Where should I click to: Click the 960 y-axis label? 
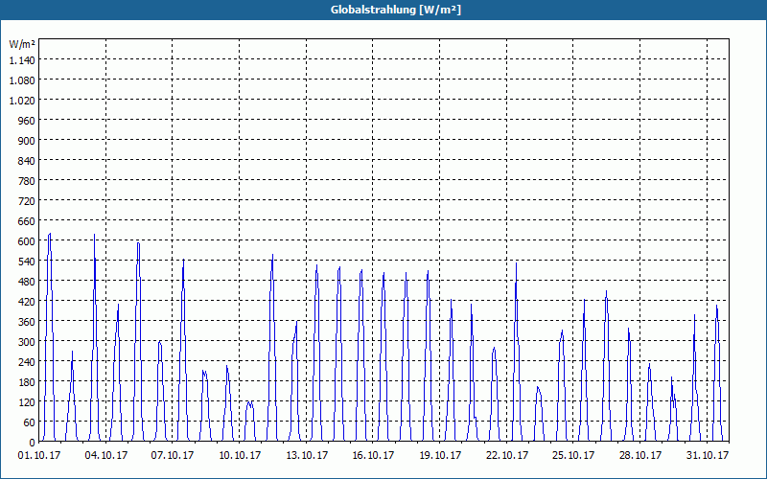(x=27, y=121)
